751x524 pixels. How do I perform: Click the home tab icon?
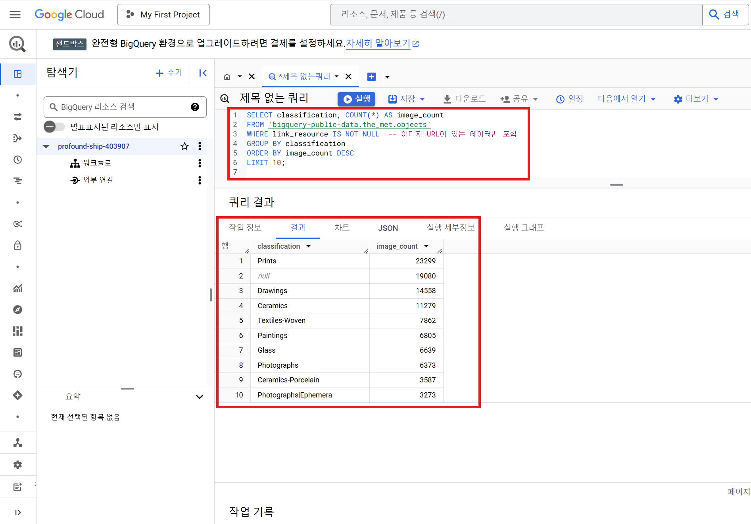[x=227, y=77]
